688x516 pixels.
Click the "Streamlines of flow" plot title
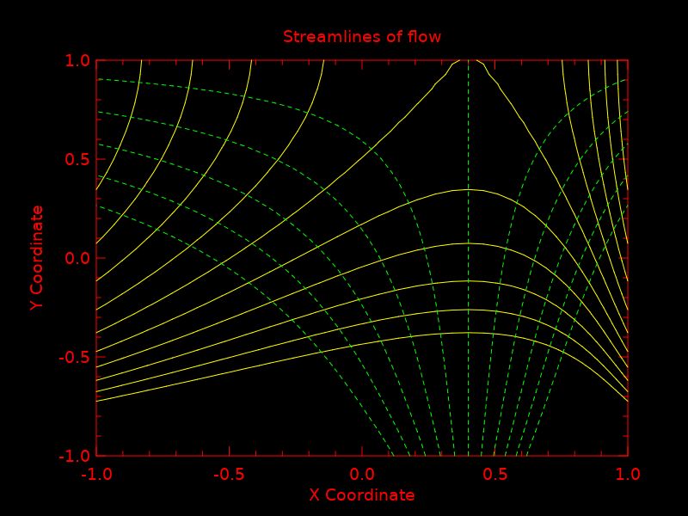tap(362, 36)
